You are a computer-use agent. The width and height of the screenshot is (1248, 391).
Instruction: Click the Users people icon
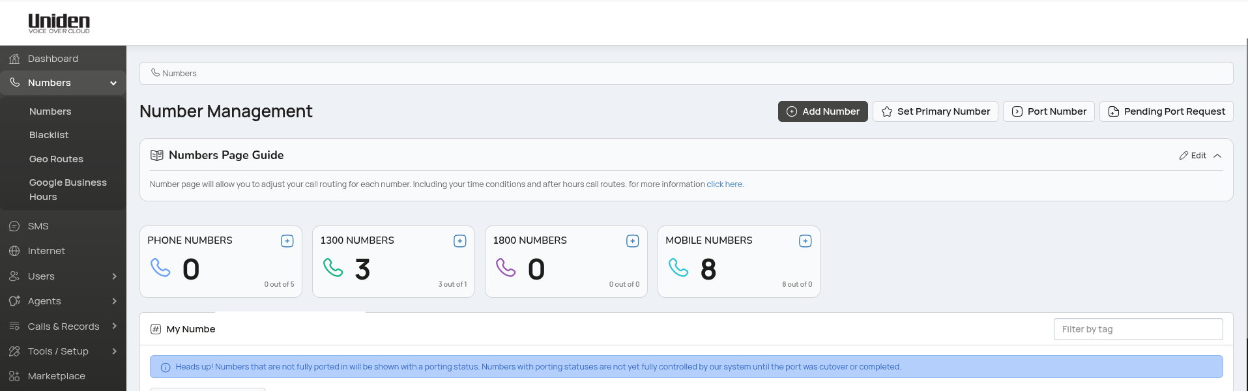click(x=14, y=276)
